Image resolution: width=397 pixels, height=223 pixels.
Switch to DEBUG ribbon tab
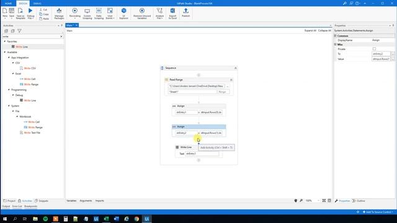[x=37, y=4]
